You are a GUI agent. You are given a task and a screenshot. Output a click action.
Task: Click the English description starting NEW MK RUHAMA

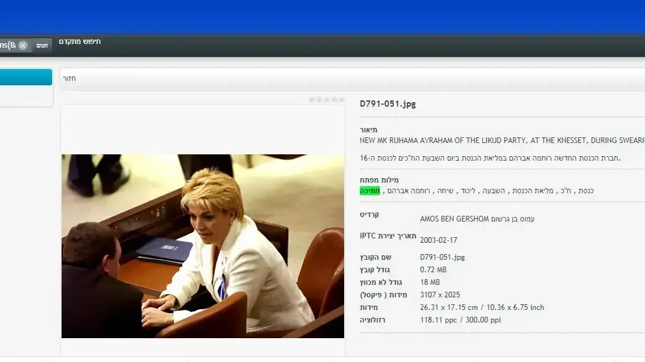502,141
